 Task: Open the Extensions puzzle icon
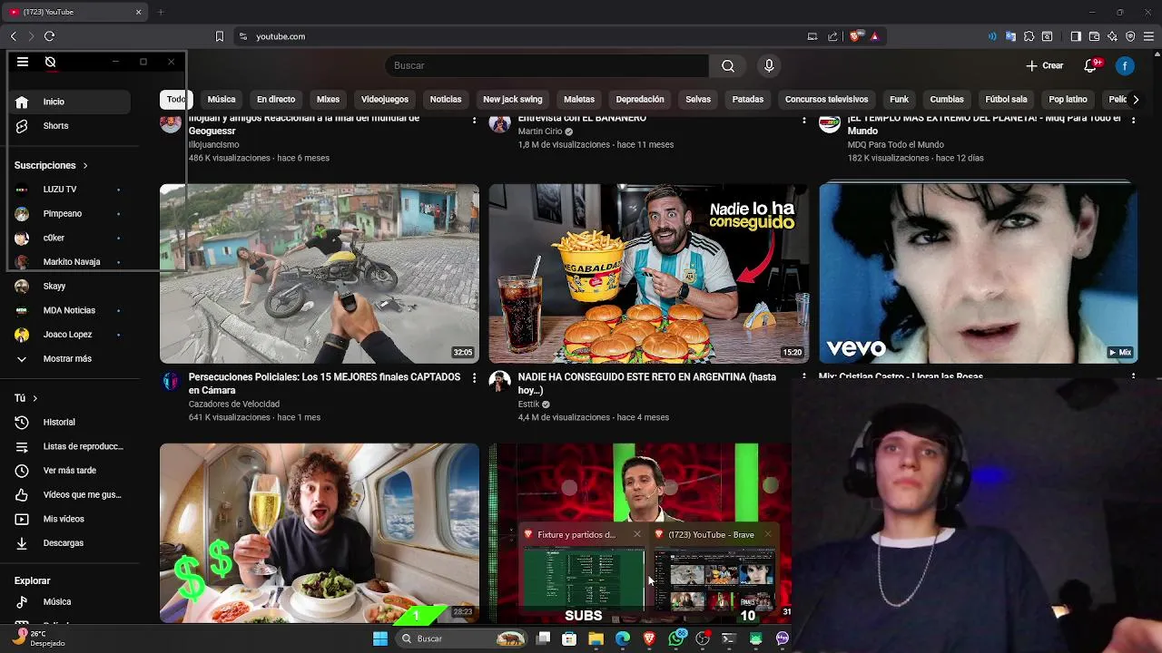1029,36
